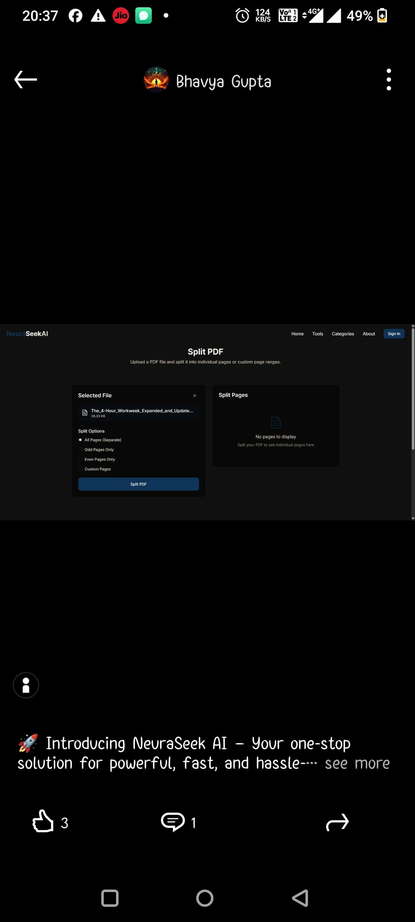
Task: Tap Jio notification icon in status bar
Action: 121,16
